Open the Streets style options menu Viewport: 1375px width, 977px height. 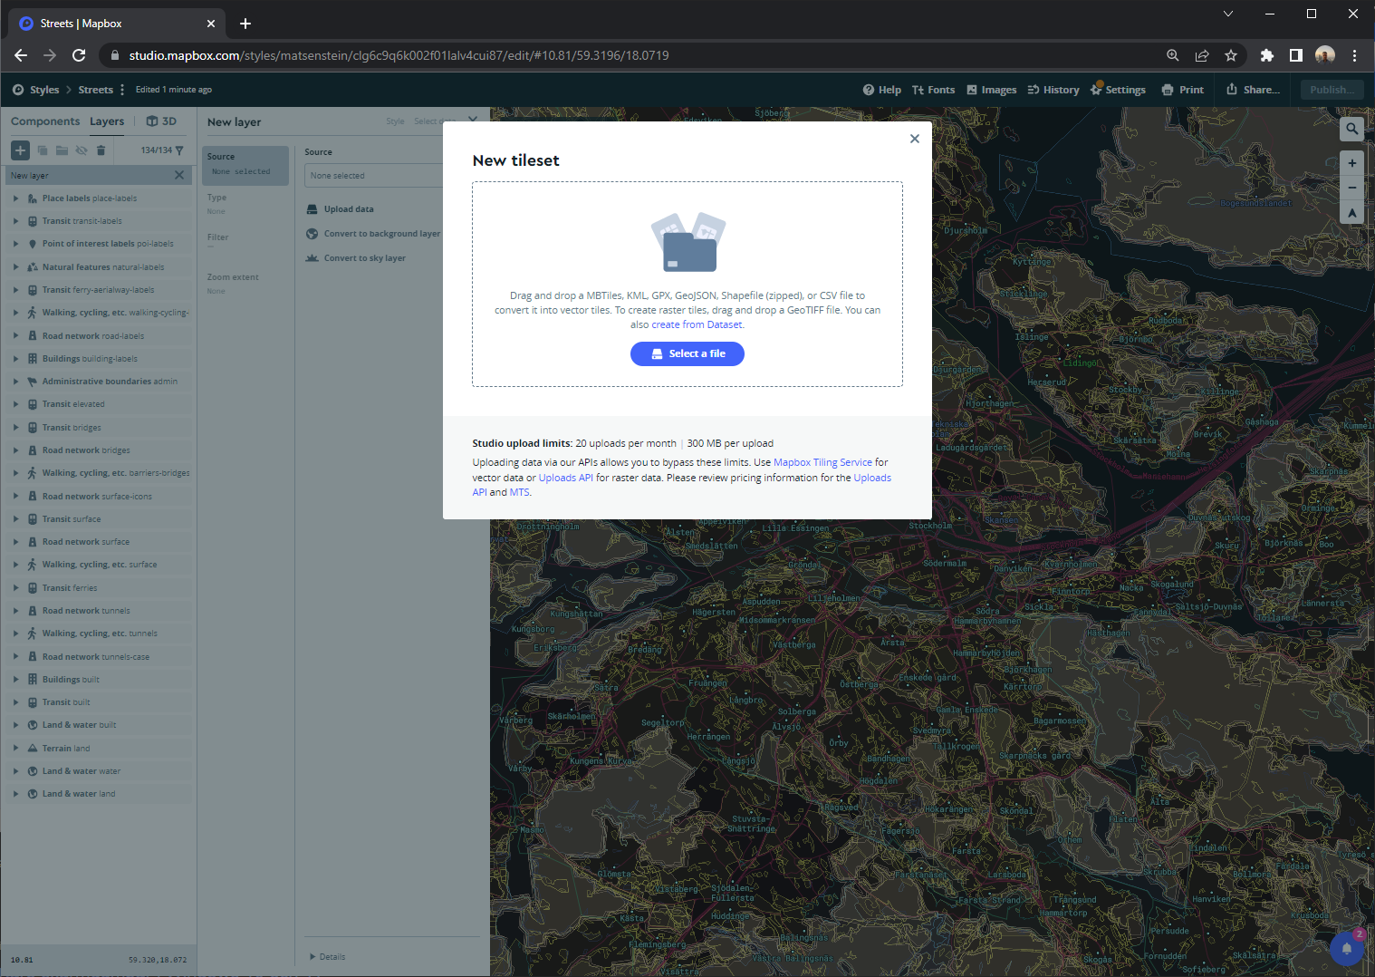coord(122,90)
